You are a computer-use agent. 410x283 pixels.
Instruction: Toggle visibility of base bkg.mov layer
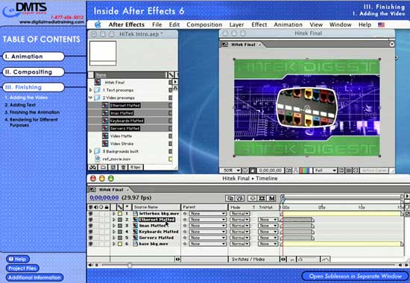(90, 244)
